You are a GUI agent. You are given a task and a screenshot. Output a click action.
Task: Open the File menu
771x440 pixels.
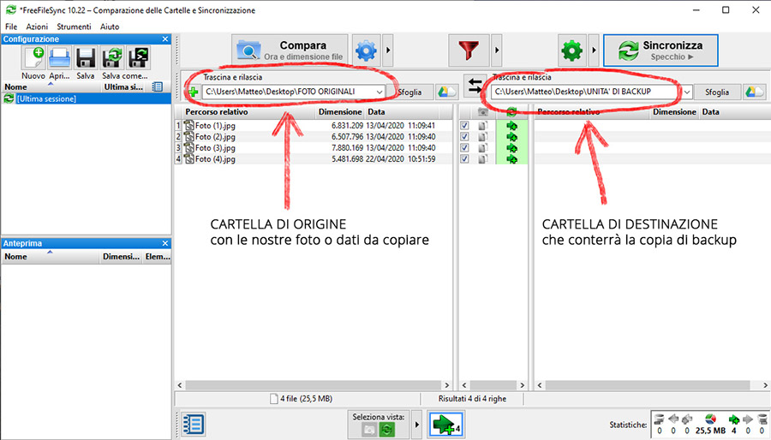tap(11, 27)
